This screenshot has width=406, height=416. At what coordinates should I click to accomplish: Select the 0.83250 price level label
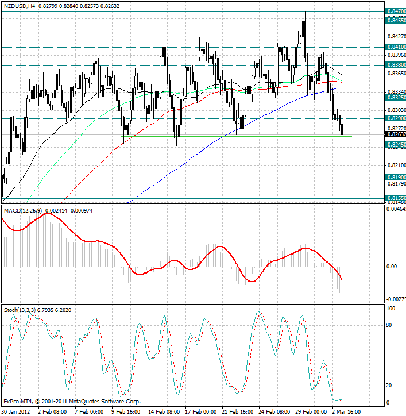[x=395, y=98]
